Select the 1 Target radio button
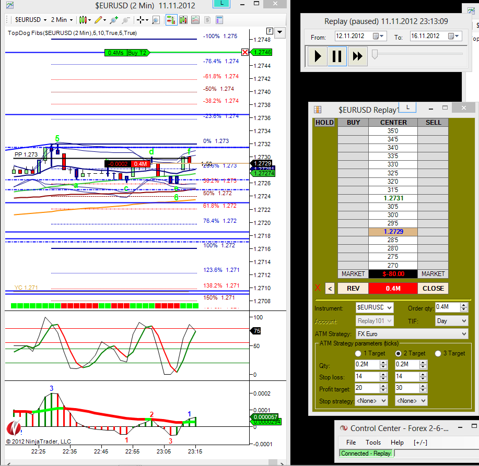479x466 pixels. (358, 353)
